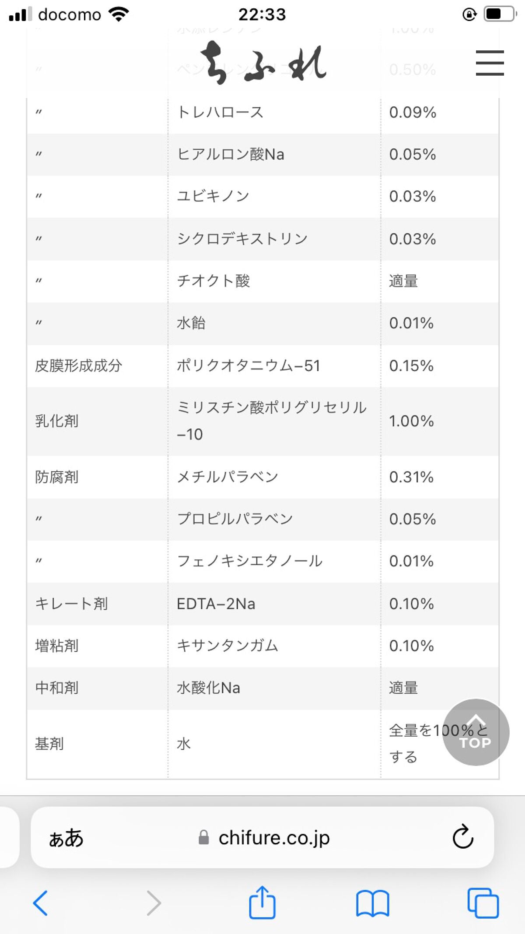This screenshot has height=934, width=525.
Task: Tap the 22:33 clock in status bar
Action: tap(262, 15)
